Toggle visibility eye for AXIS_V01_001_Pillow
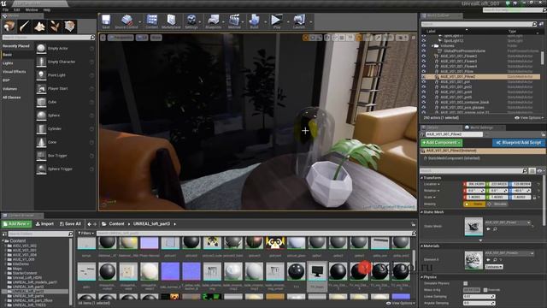The height and width of the screenshot is (308, 547). pyautogui.click(x=424, y=71)
